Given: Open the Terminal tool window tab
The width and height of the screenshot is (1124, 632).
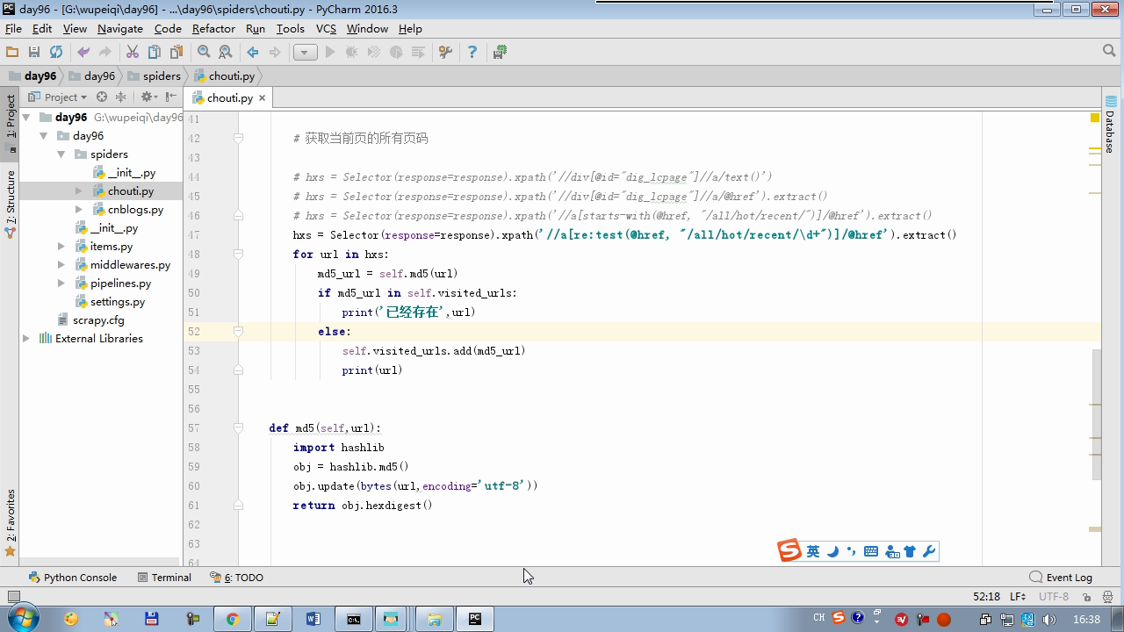Looking at the screenshot, I should [164, 578].
